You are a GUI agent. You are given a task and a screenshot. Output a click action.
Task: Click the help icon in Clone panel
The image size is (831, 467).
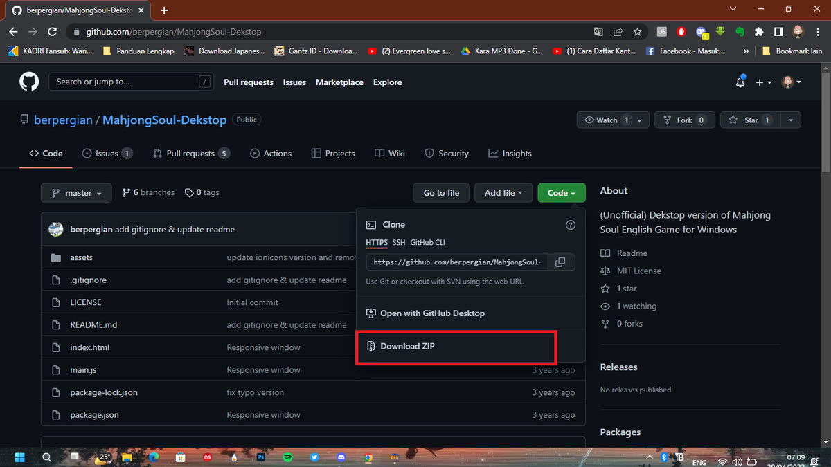coord(571,225)
